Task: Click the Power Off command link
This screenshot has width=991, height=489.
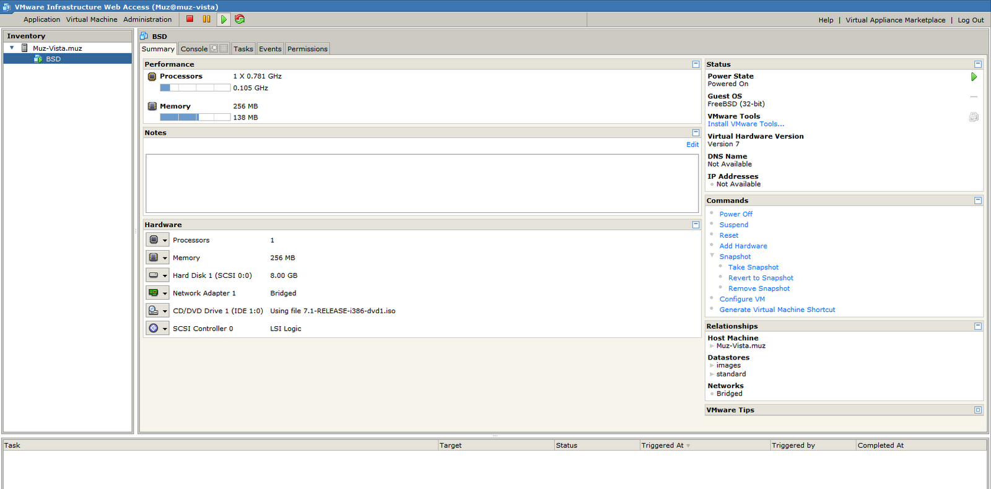Action: click(736, 214)
